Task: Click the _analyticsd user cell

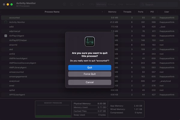Action: click(x=165, y=81)
